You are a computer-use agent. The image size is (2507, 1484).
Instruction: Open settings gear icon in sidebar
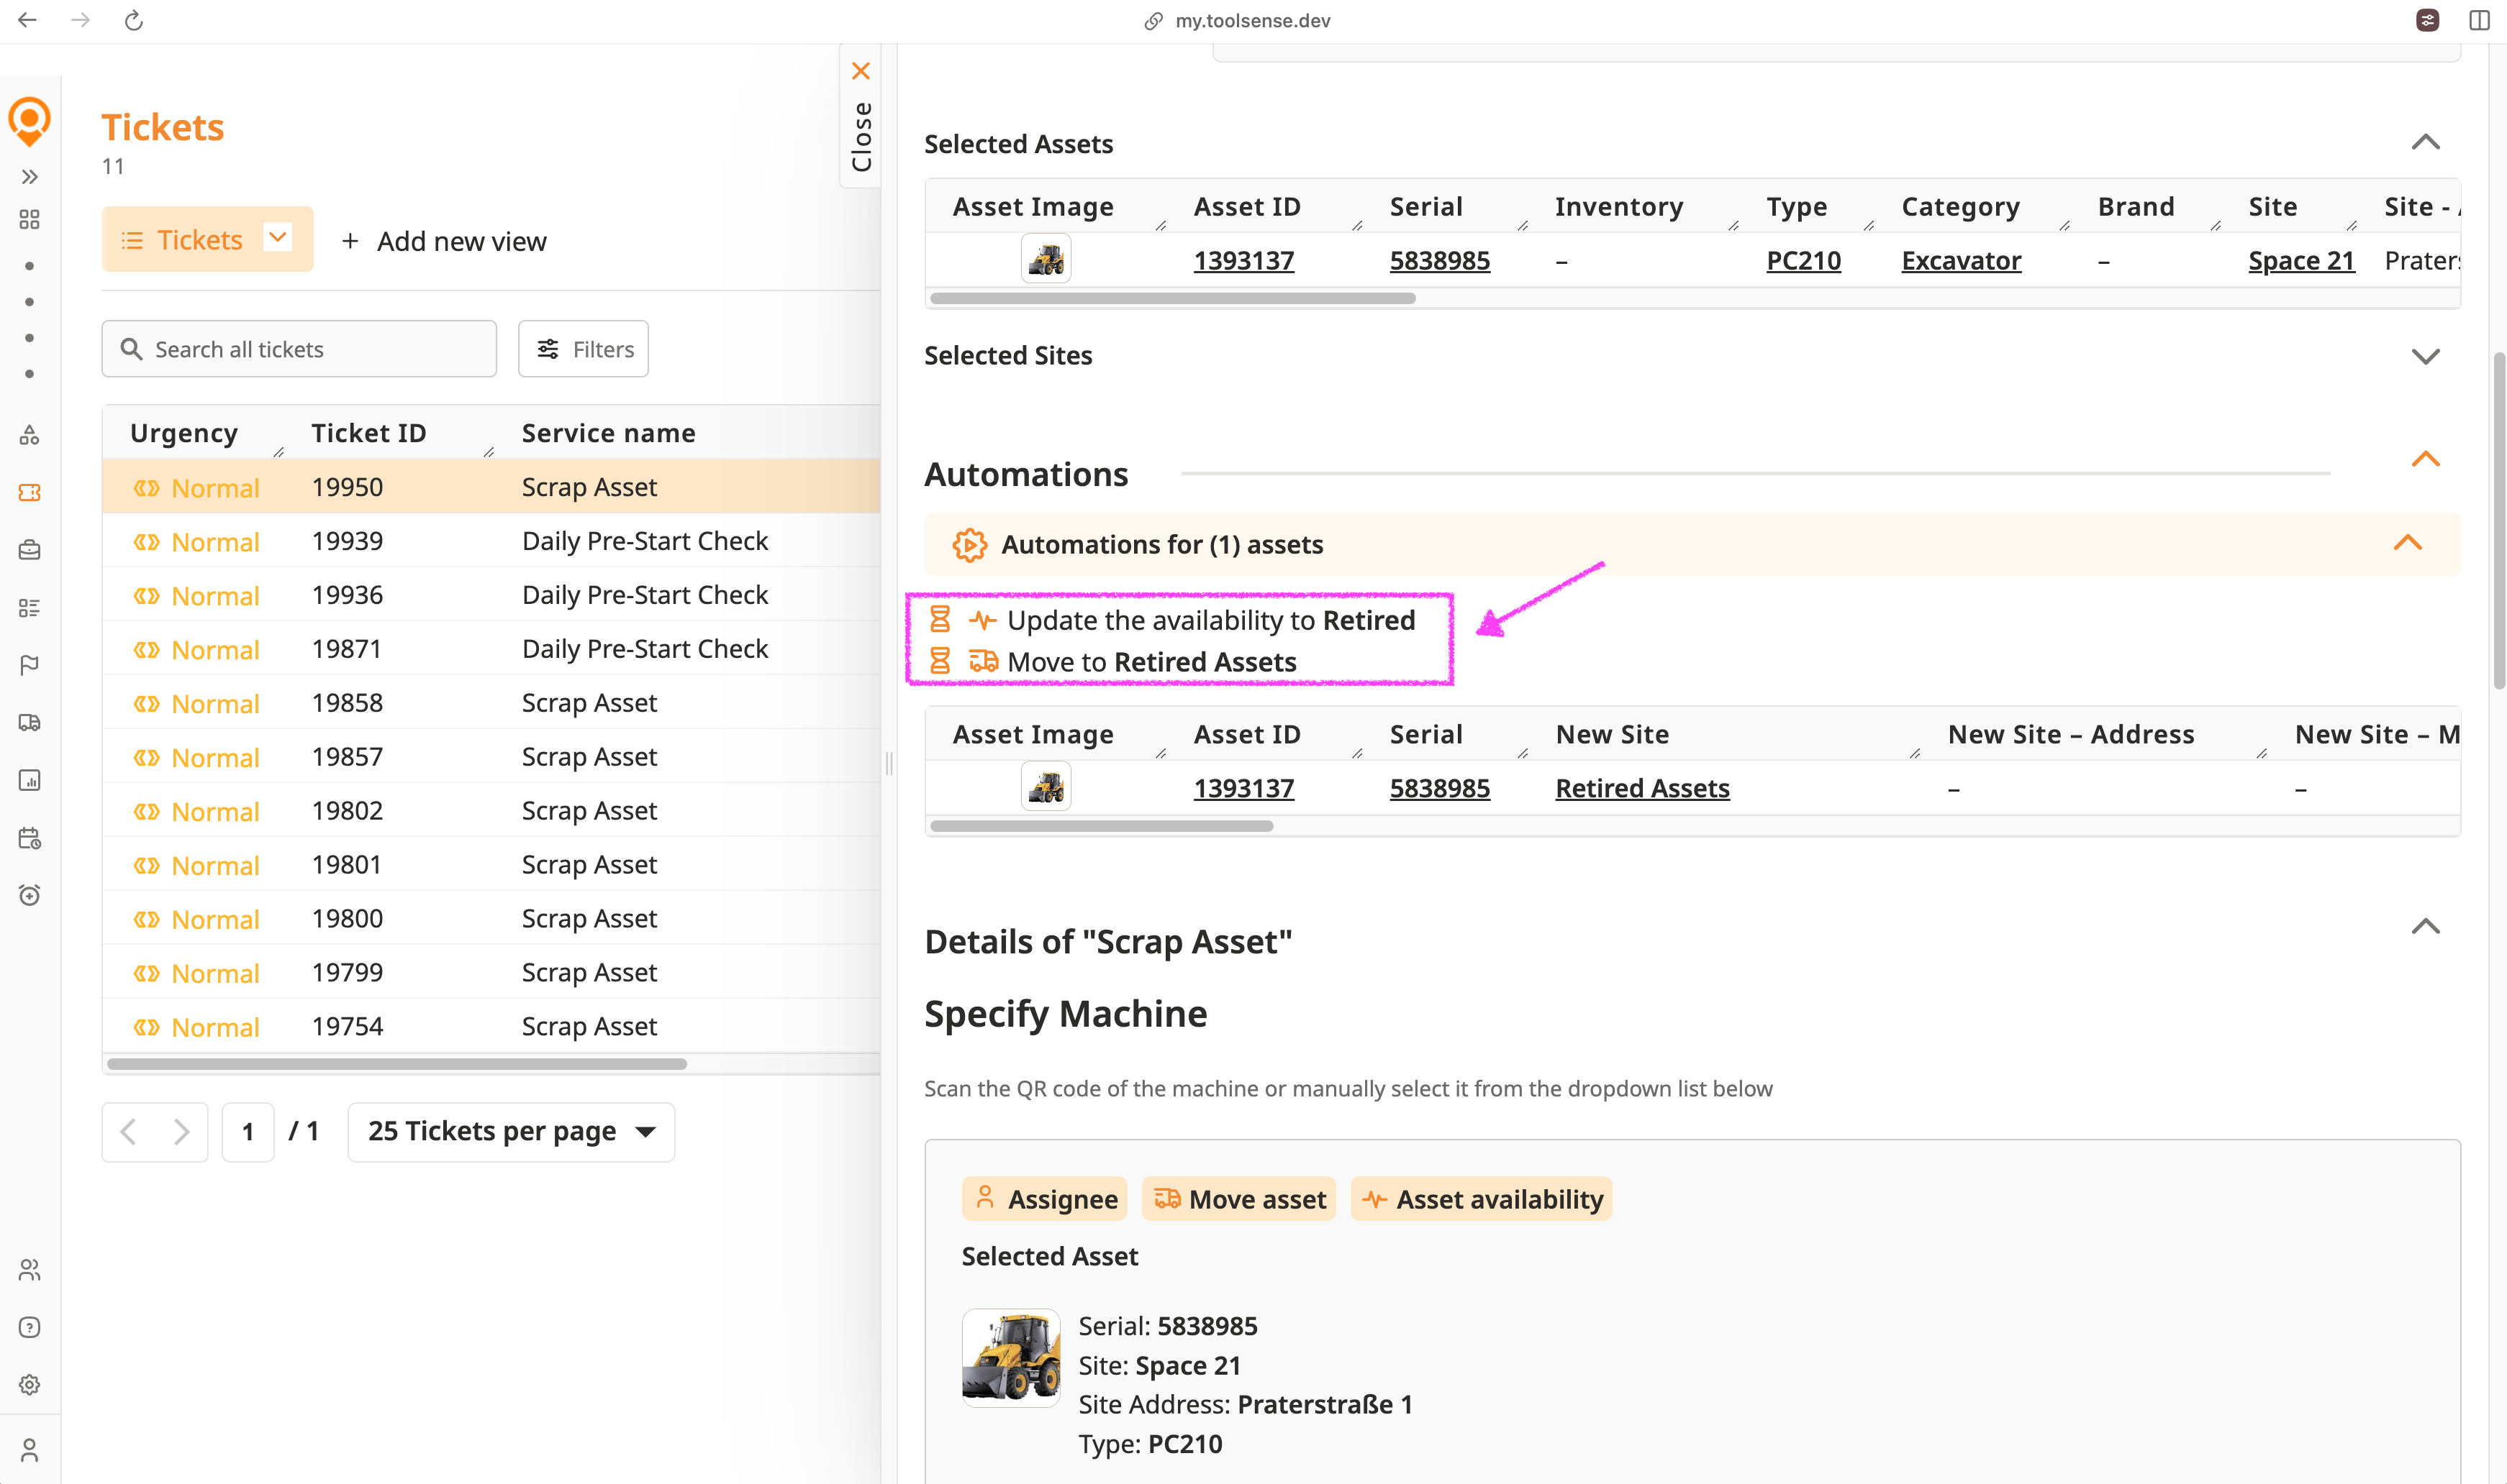tap(29, 1385)
